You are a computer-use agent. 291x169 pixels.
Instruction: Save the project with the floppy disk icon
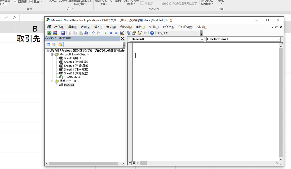coord(63,33)
